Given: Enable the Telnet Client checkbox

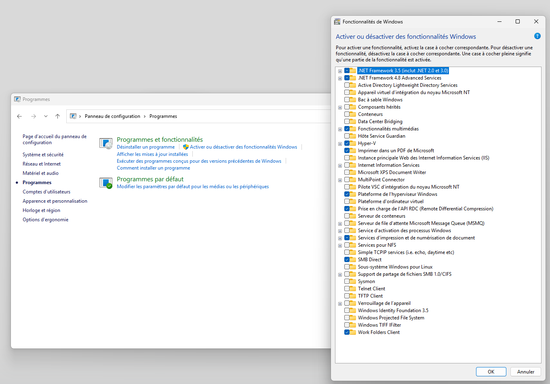Looking at the screenshot, I should 347,289.
